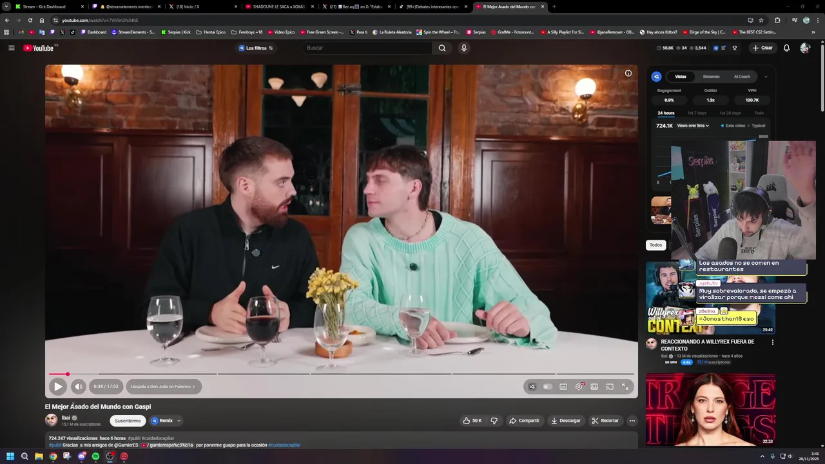Enter fullscreen mode
The width and height of the screenshot is (825, 464).
point(625,387)
